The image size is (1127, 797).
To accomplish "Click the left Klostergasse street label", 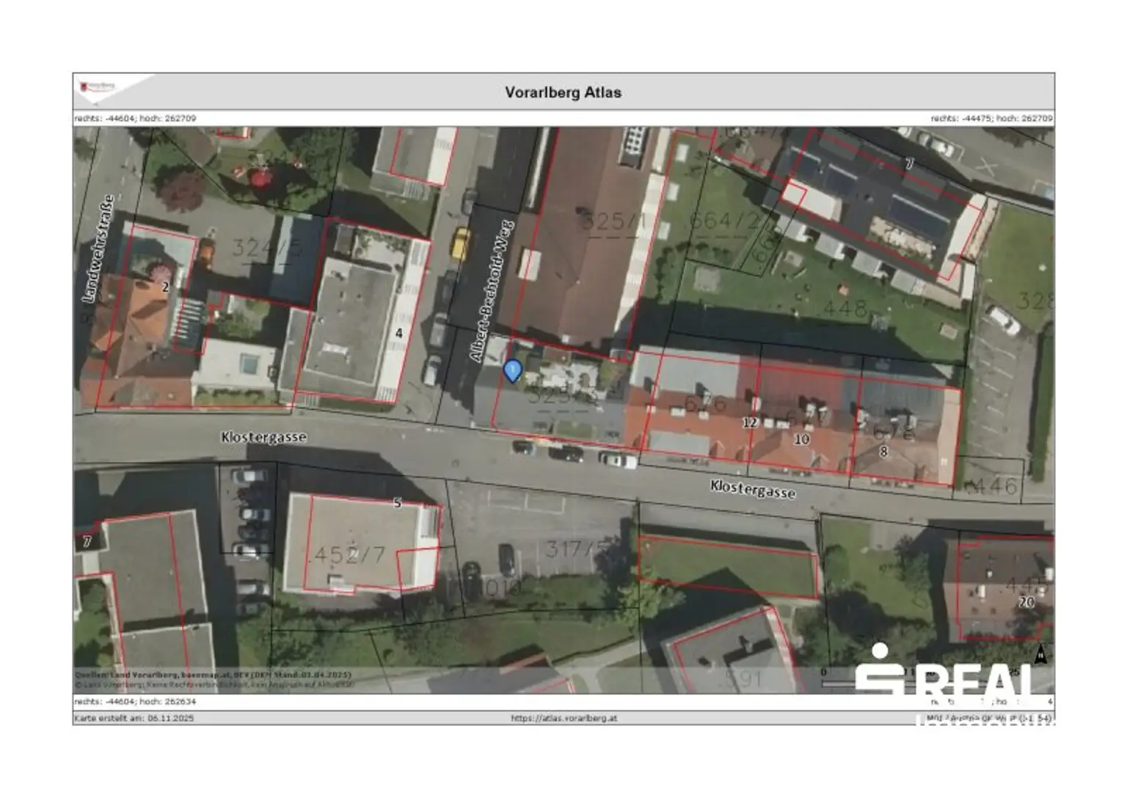I will 264,437.
